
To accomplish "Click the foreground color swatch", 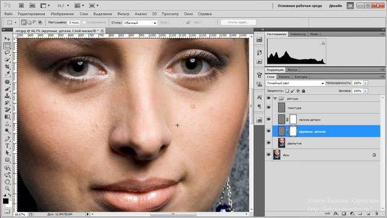I will click(5, 201).
